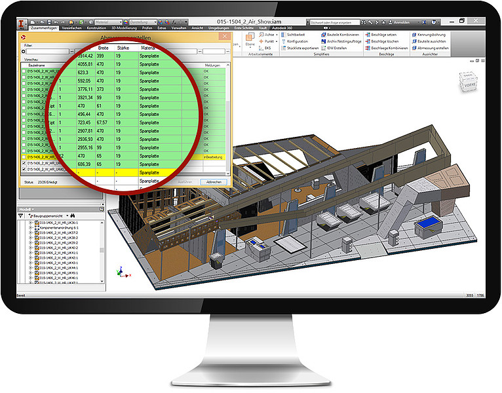This screenshot has width=502, height=393.
Task: Open the Verwalten ribbon tab
Action: point(179,28)
